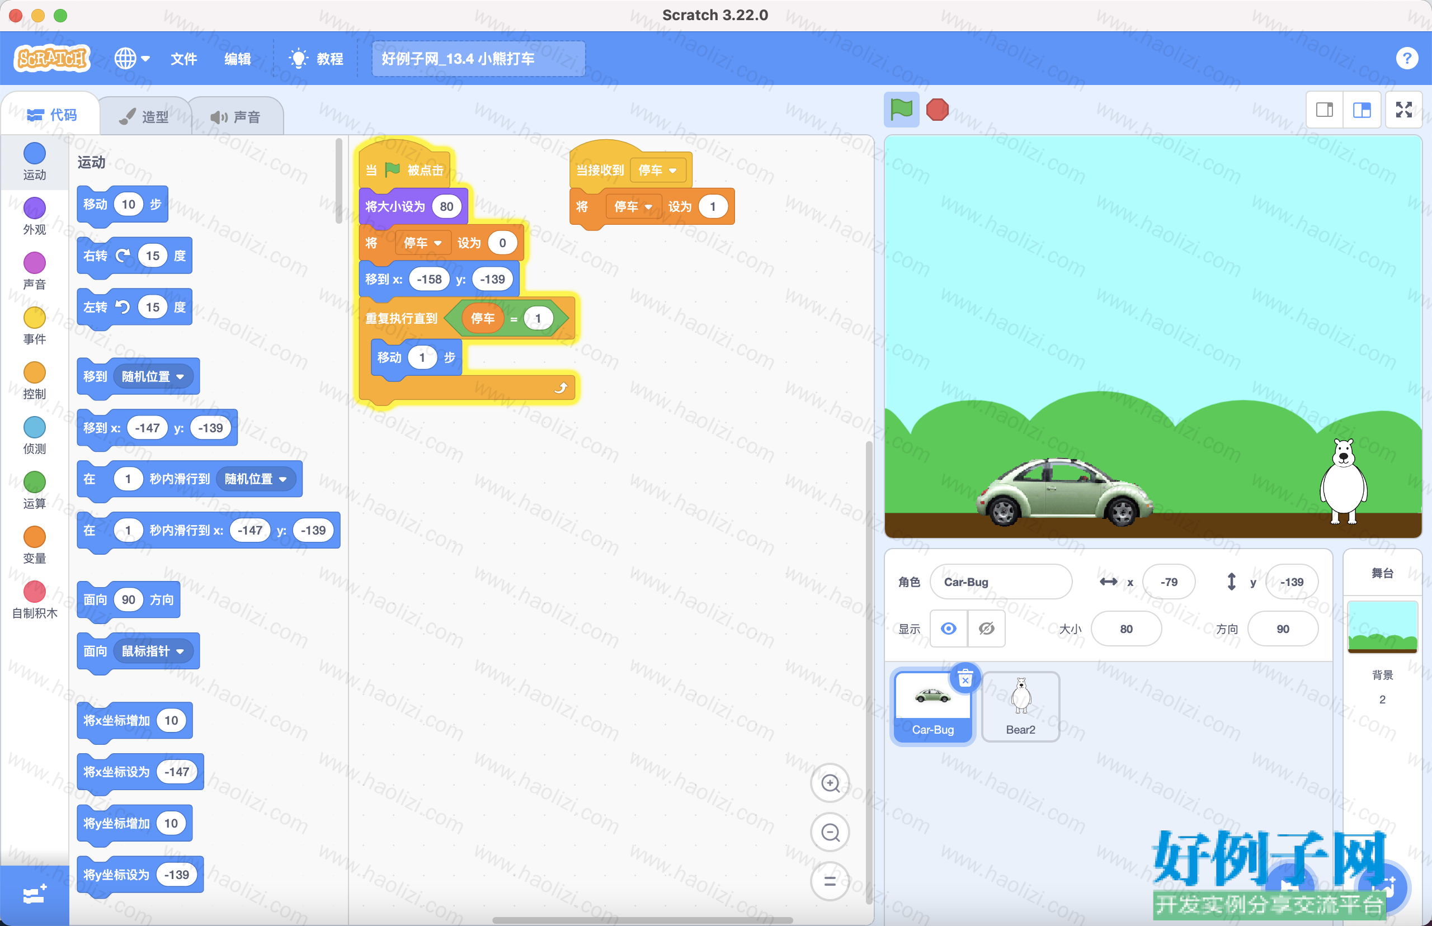The height and width of the screenshot is (926, 1432).
Task: Open 鼠标指针 dropdown in 面向 block
Action: point(153,651)
